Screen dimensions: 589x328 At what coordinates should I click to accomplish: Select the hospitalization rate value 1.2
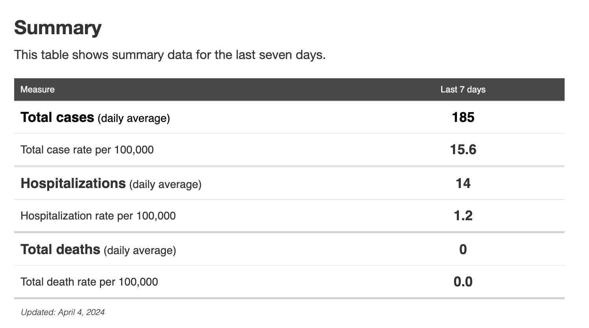pos(463,216)
